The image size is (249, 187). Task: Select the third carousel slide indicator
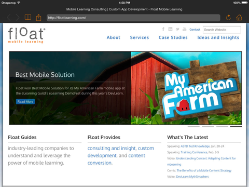[222, 127]
